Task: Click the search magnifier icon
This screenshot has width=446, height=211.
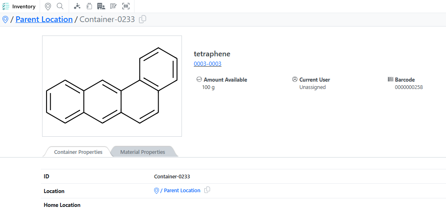Action: (60, 7)
